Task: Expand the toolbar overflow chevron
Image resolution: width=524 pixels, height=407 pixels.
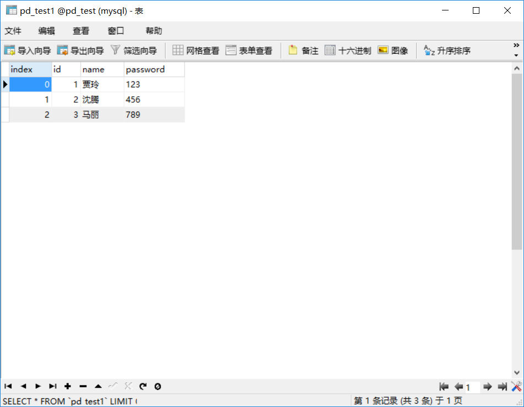Action: pyautogui.click(x=516, y=45)
